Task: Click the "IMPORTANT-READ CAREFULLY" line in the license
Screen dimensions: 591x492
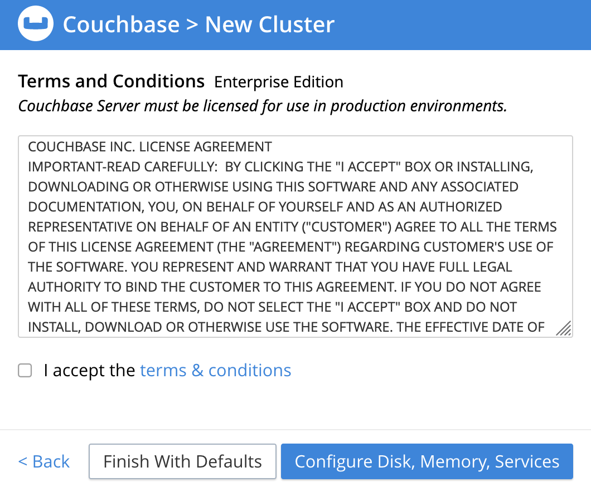Action: 279,167
